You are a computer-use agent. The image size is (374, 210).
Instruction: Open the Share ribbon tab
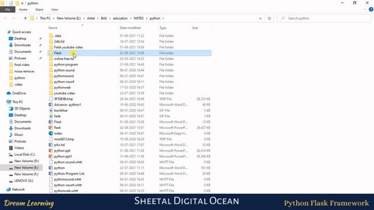pyautogui.click(x=39, y=9)
